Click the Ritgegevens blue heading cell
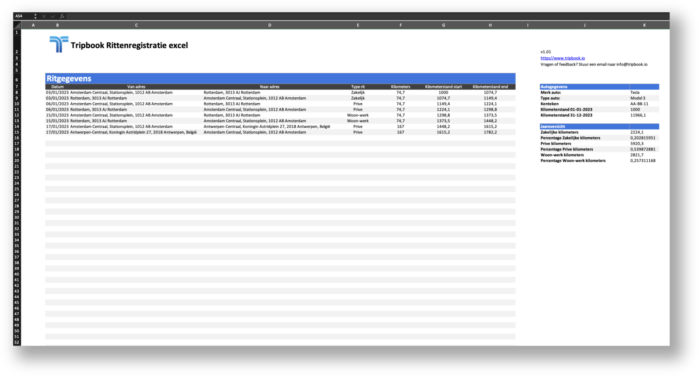 pos(280,79)
